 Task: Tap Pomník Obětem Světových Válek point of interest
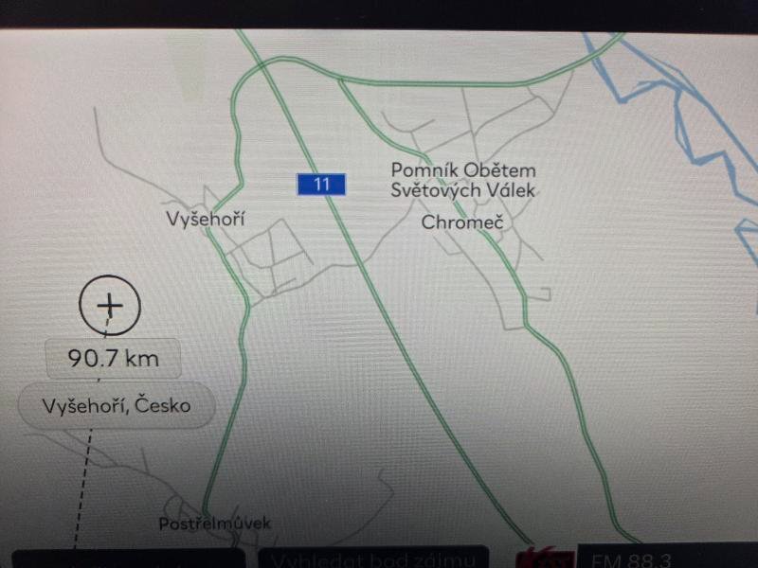tap(463, 180)
